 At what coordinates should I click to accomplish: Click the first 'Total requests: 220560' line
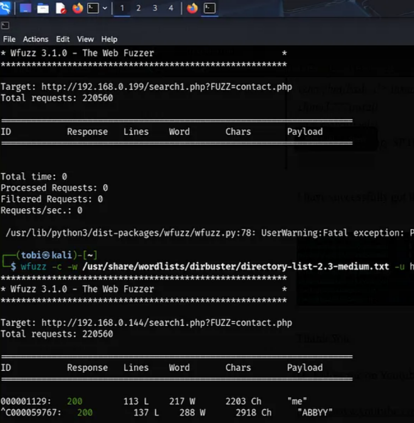click(57, 98)
